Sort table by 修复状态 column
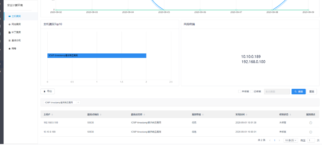 click(290, 114)
